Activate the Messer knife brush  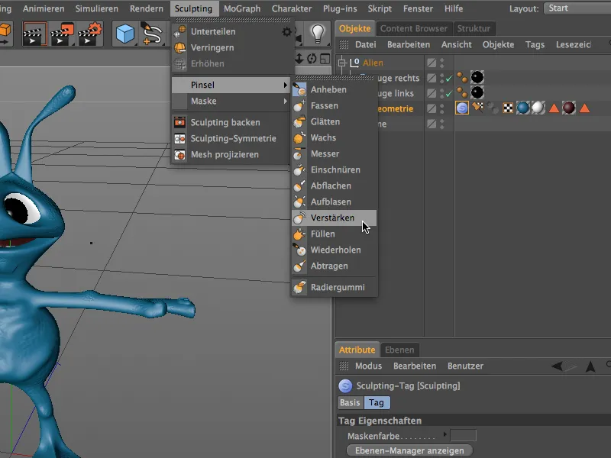pos(335,153)
